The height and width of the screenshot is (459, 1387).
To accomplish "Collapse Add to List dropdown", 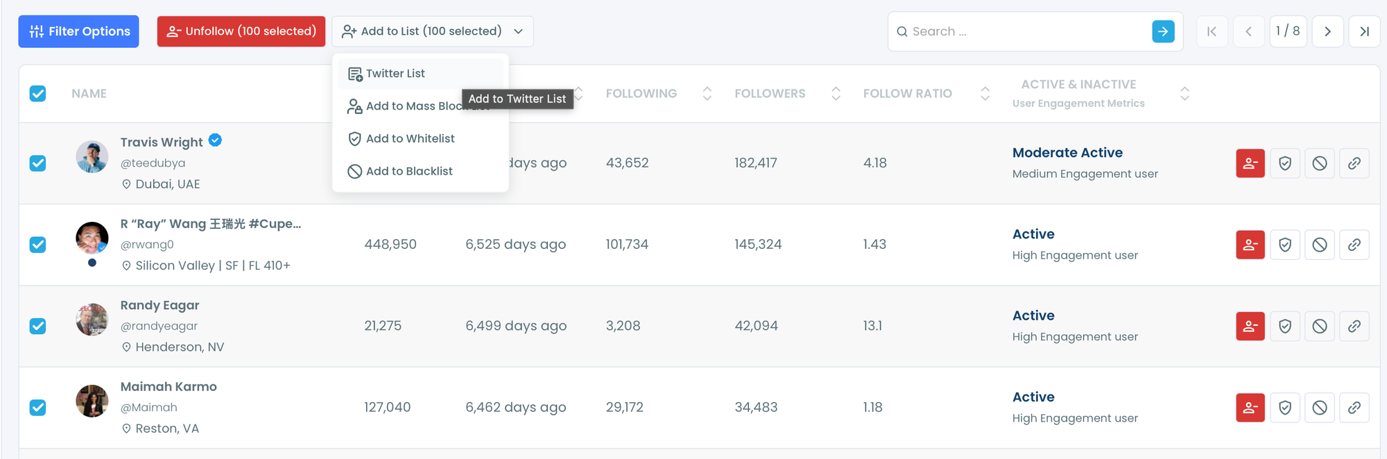I will tap(432, 31).
